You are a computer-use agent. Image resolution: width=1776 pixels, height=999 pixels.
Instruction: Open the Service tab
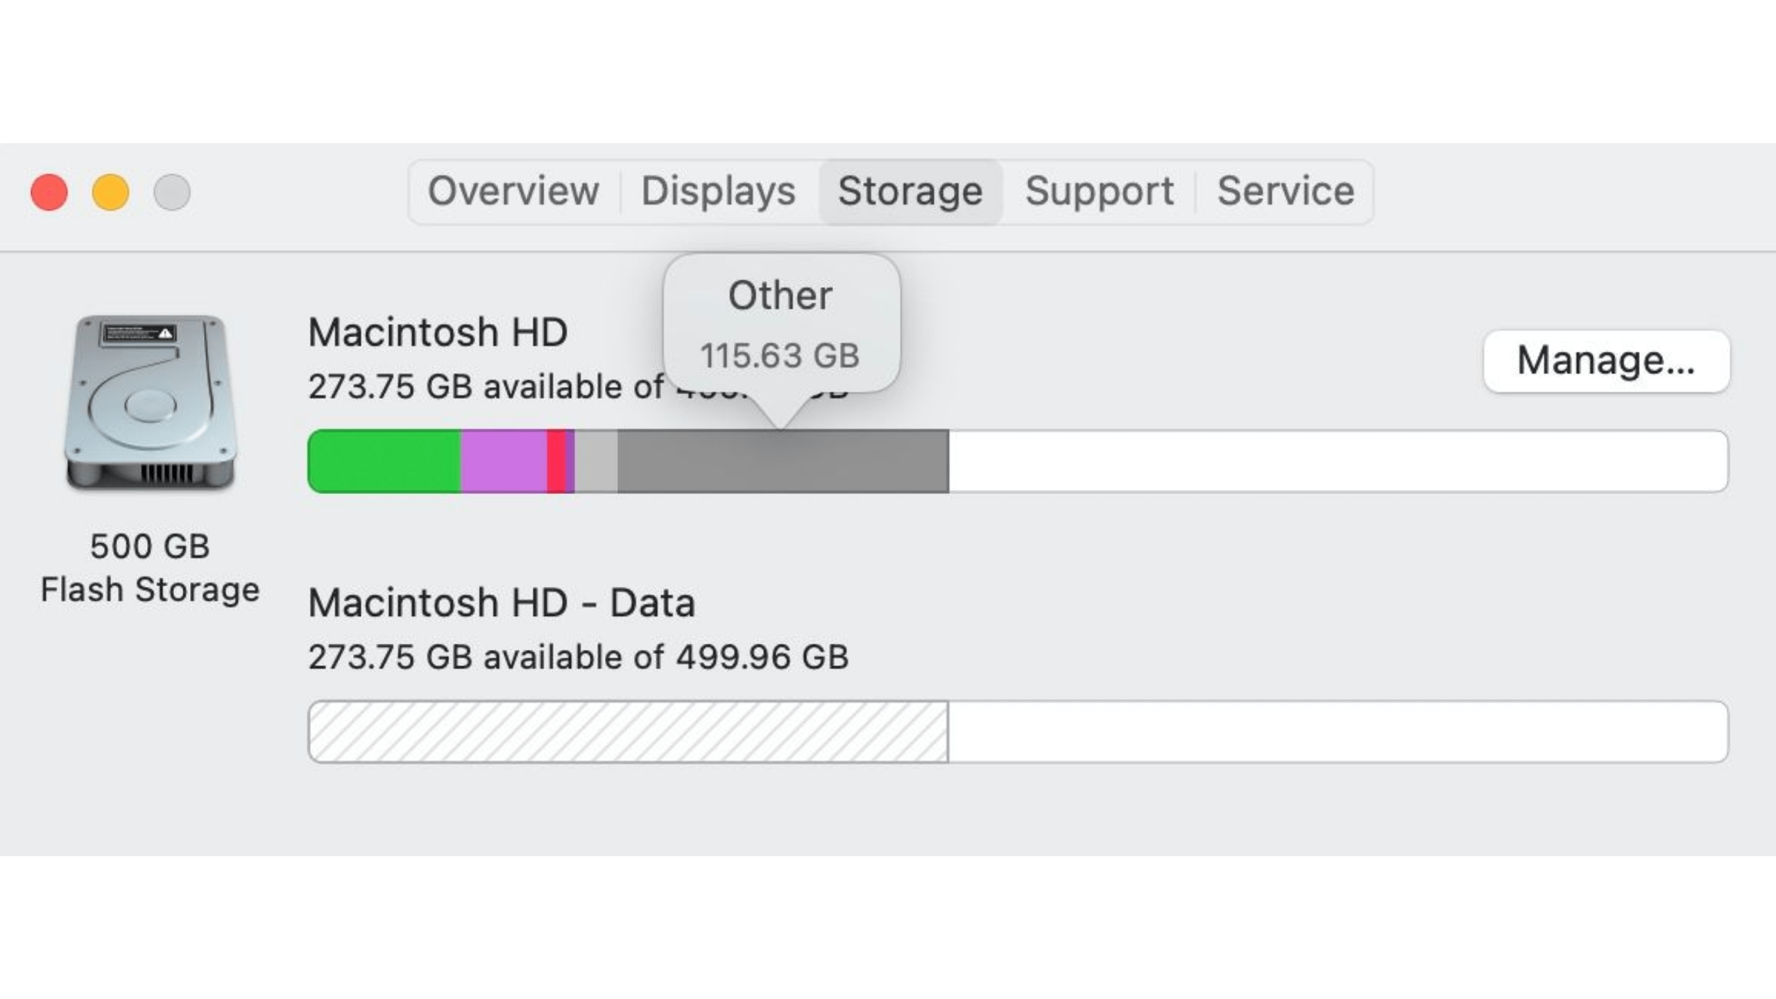tap(1286, 191)
